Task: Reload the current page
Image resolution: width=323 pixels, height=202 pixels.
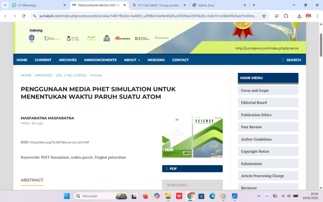Action: click(x=24, y=16)
